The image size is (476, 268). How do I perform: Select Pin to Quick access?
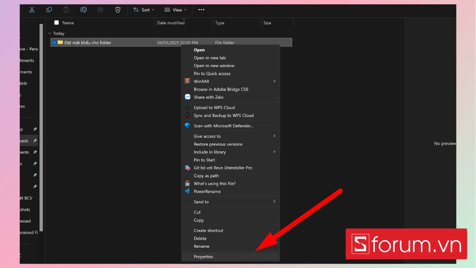click(230, 74)
